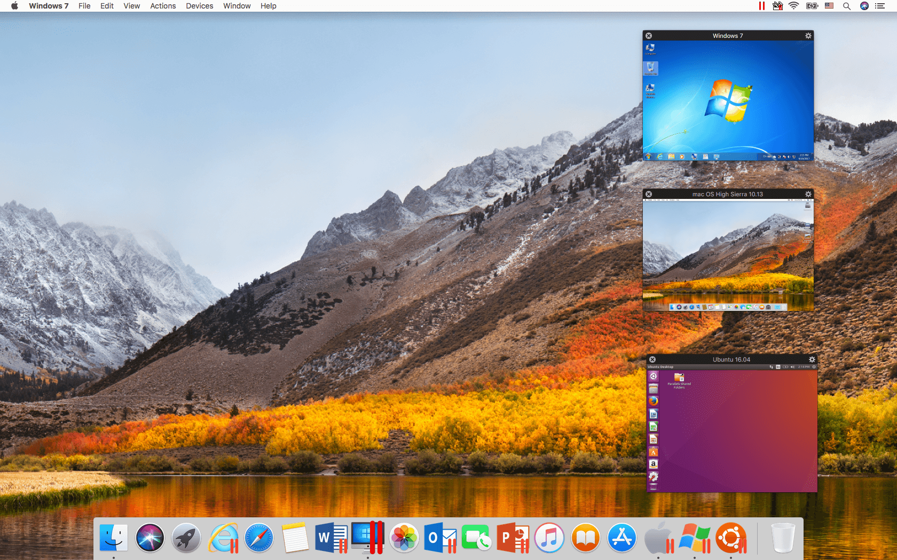
Task: Click the Windows 7 VM flag icon in Dock
Action: (x=695, y=538)
